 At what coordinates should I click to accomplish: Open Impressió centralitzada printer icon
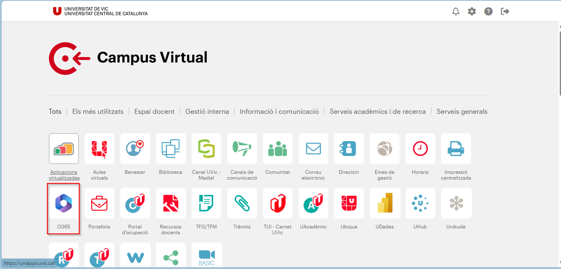click(x=456, y=149)
